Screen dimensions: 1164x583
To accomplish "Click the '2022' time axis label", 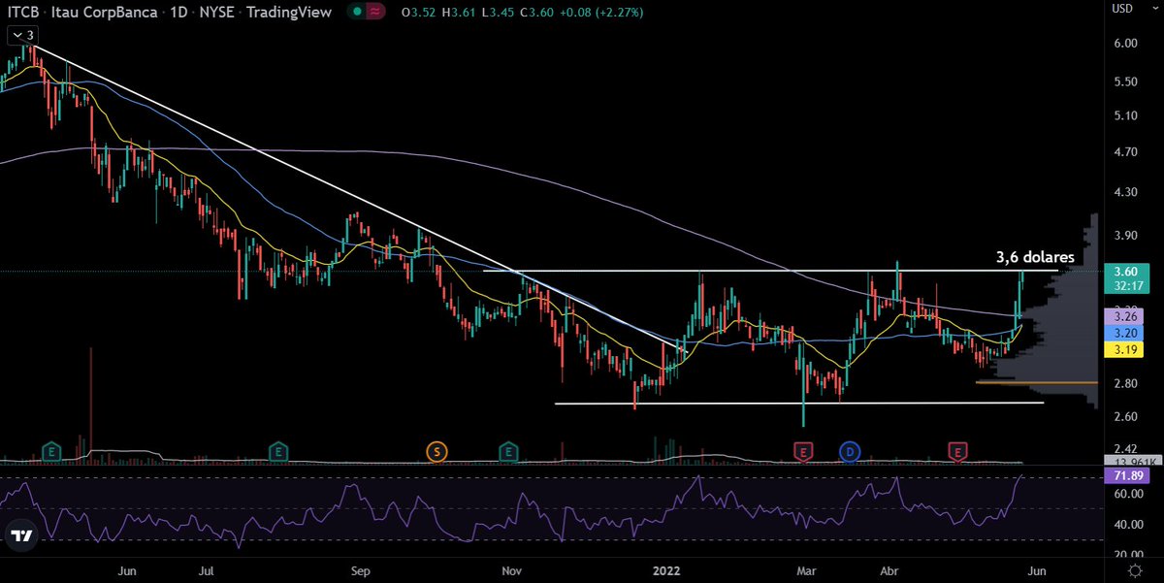I will [x=664, y=571].
